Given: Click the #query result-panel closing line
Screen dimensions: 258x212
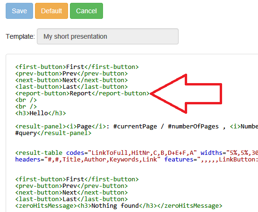Looking at the screenshot, I should click(x=53, y=133).
